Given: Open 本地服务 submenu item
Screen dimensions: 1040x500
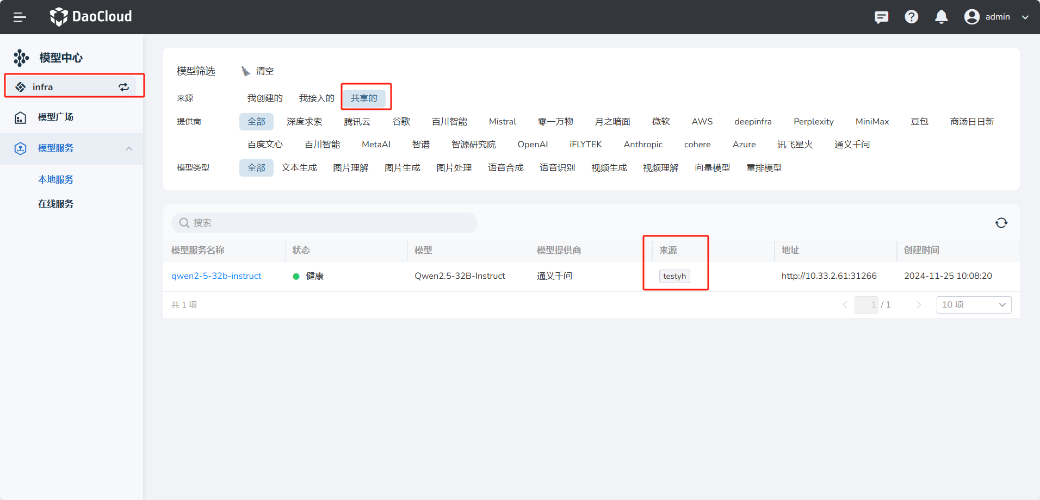Looking at the screenshot, I should (x=55, y=179).
